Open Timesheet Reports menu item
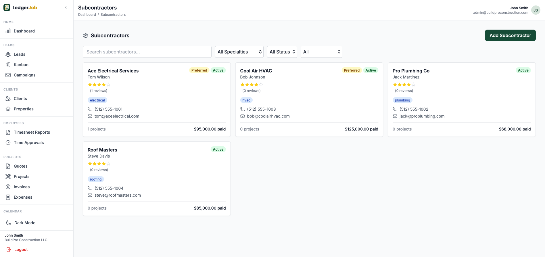The width and height of the screenshot is (545, 257). [37, 132]
